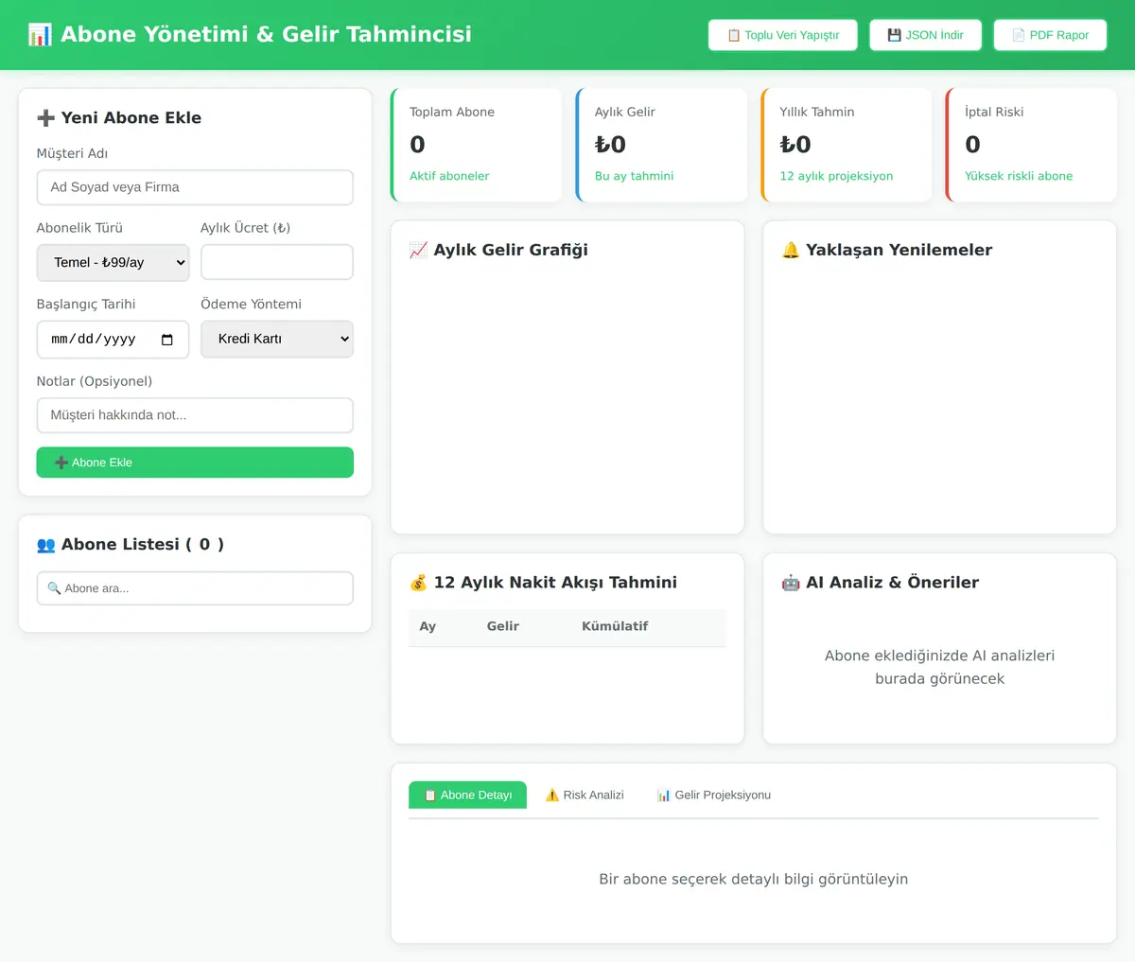Click the 'Aktif aboneler' text
This screenshot has height=962, width=1135.
449,176
